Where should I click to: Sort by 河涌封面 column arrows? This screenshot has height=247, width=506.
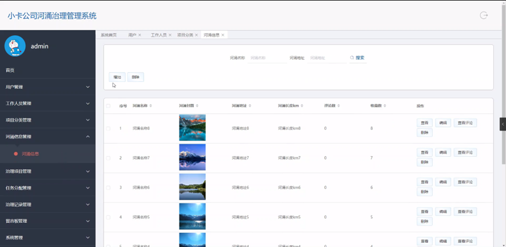pyautogui.click(x=197, y=106)
